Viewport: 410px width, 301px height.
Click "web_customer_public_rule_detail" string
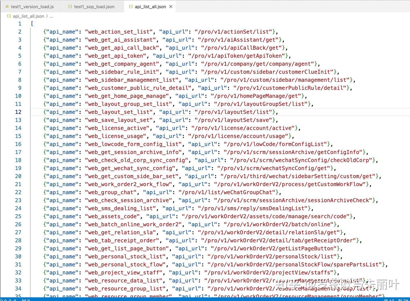point(138,88)
